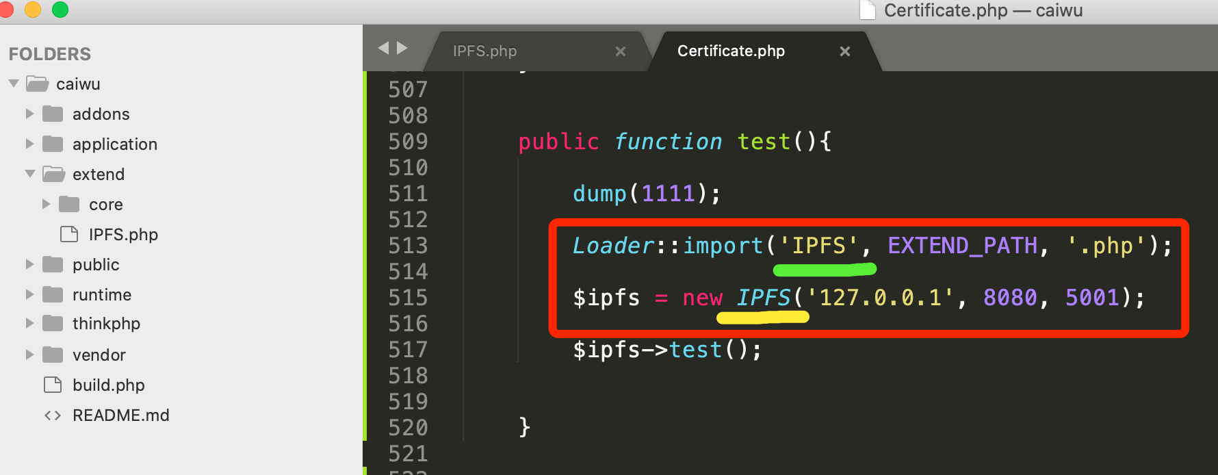
Task: Place cursor on dump(1111) call
Action: click(x=647, y=194)
